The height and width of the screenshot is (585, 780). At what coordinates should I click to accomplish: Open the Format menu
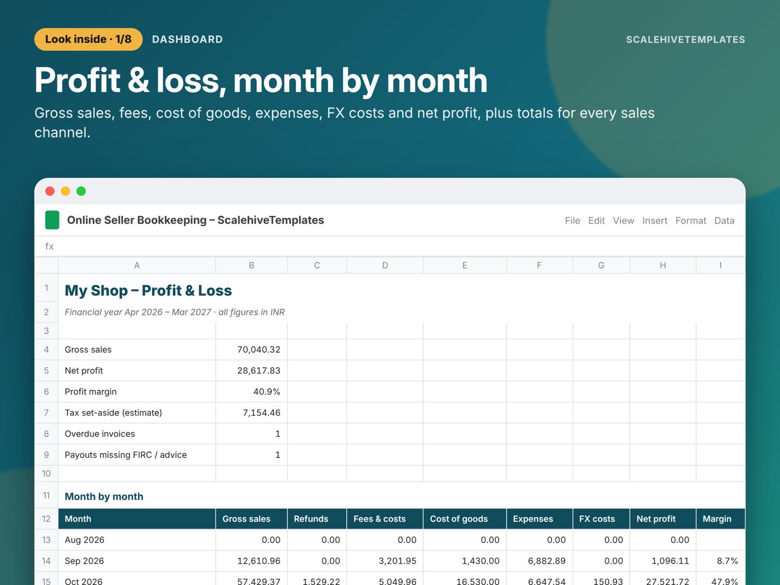pyautogui.click(x=691, y=221)
